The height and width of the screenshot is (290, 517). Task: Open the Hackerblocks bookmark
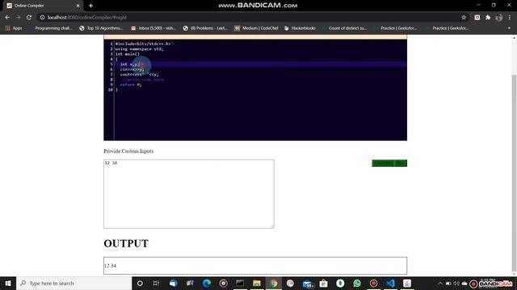300,28
